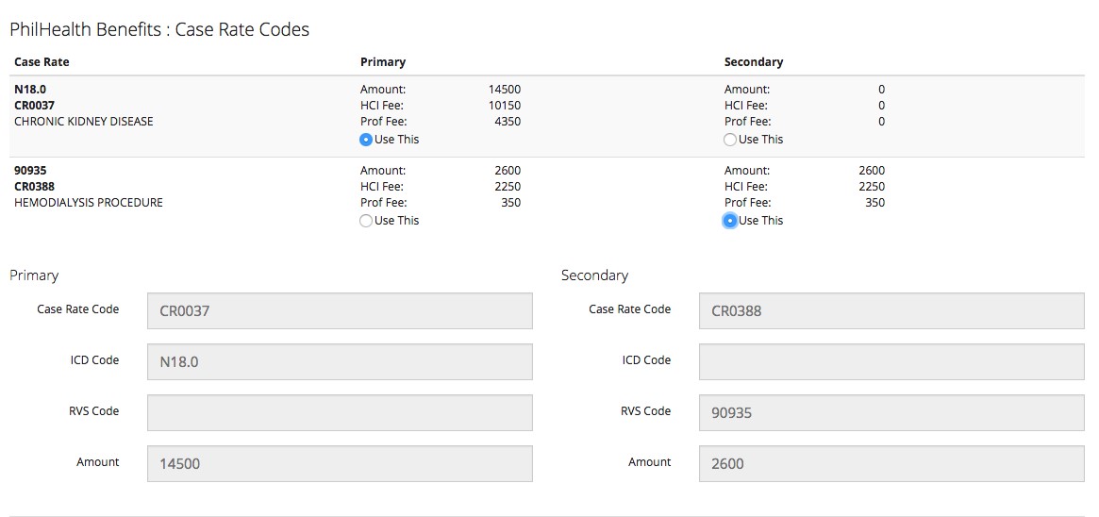Screen dimensions: 1099x517
Task: Click the Primary ICD Code field N18.0
Action: [x=340, y=361]
